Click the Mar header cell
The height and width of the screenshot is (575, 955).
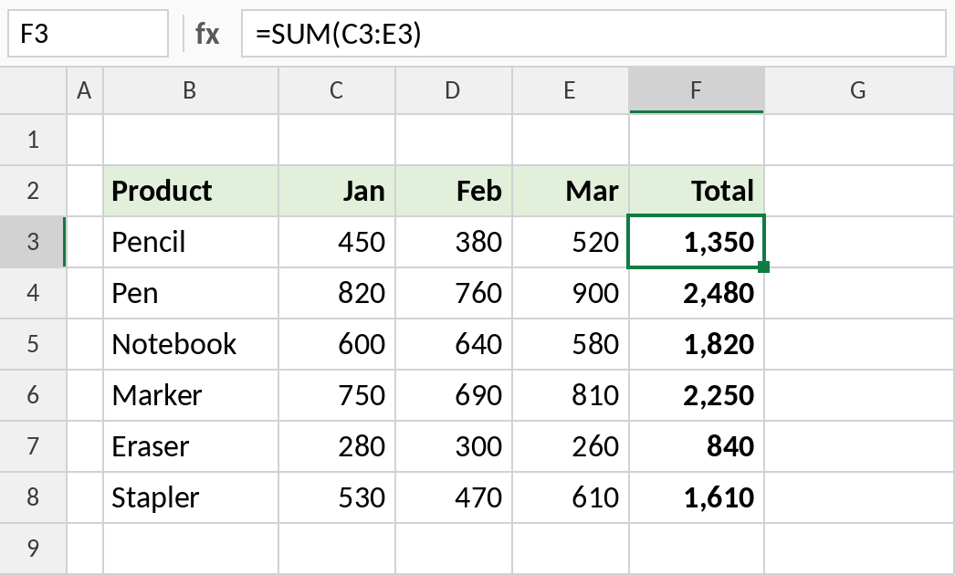(x=571, y=191)
